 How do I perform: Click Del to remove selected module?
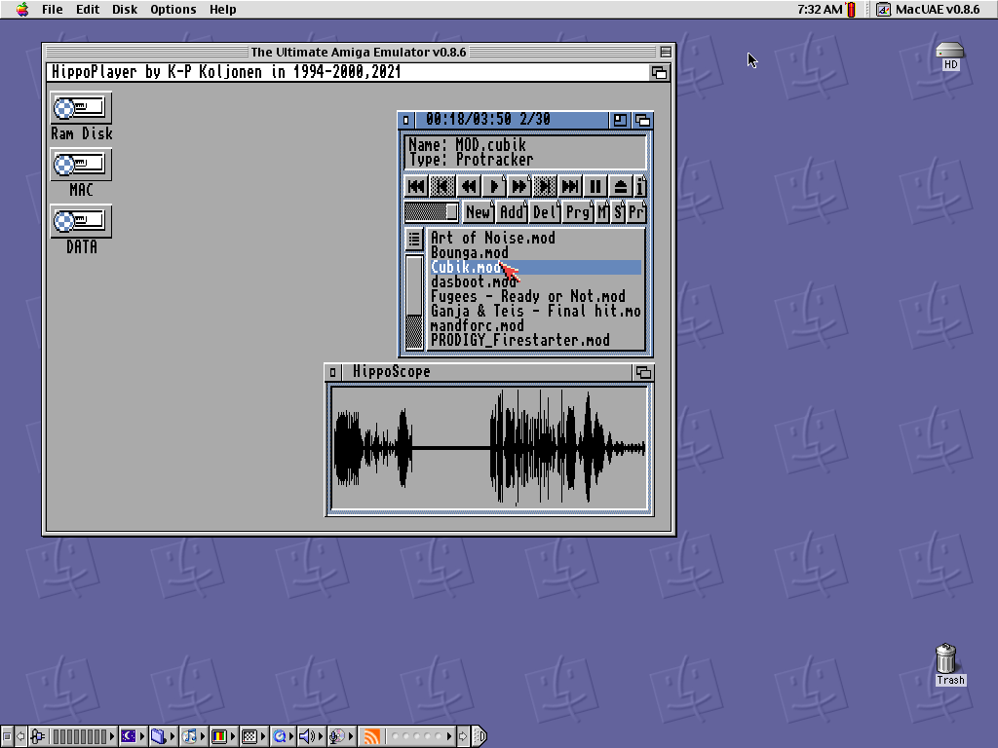pos(546,211)
